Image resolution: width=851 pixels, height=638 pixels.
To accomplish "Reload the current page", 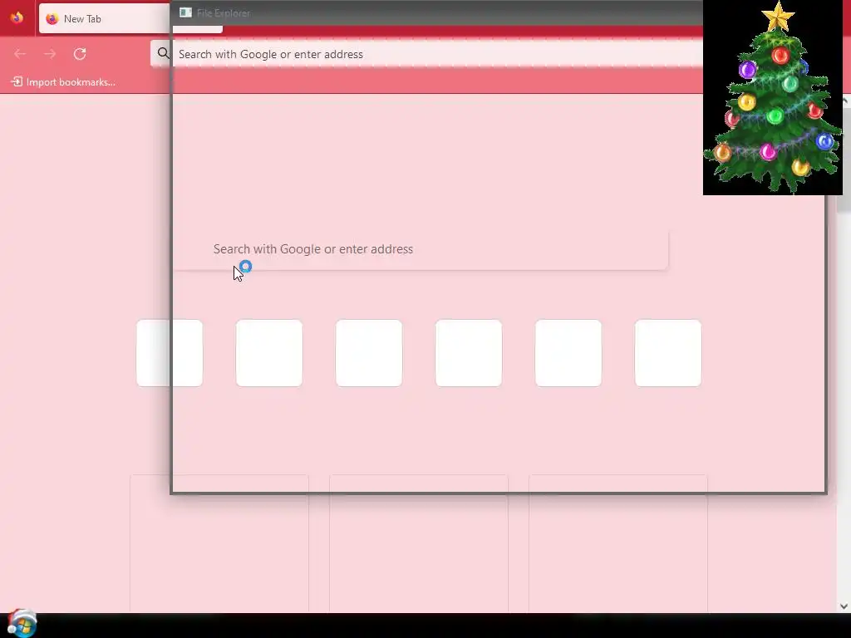I will coord(80,54).
